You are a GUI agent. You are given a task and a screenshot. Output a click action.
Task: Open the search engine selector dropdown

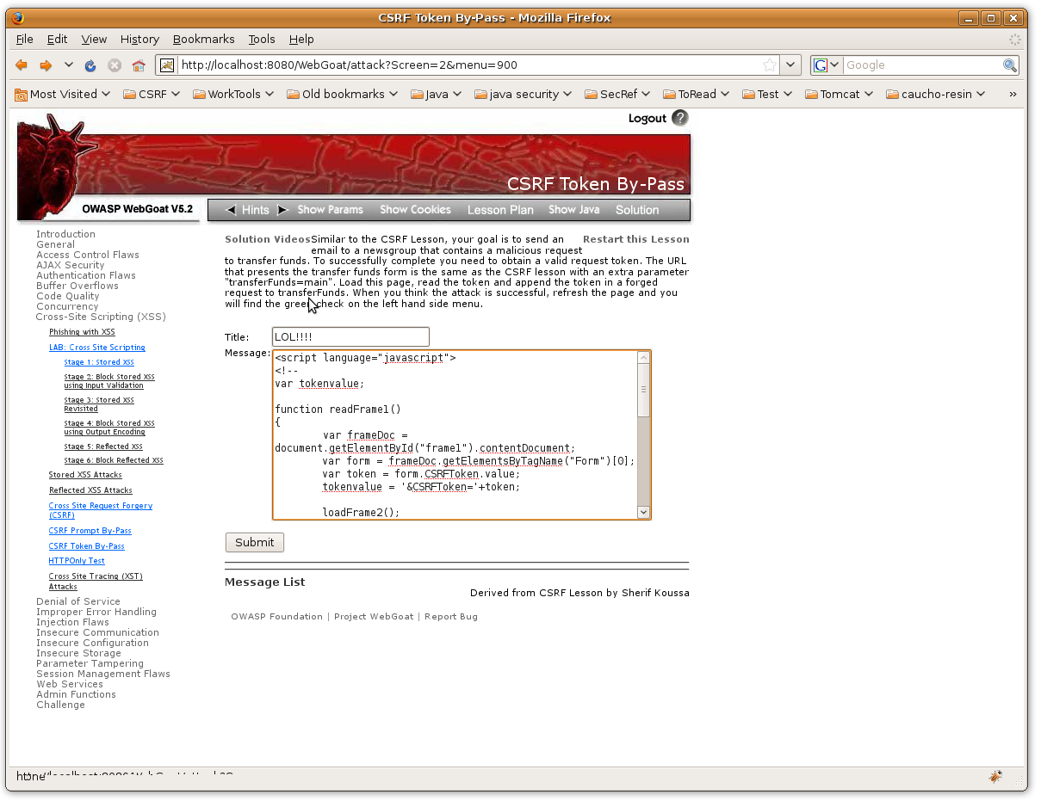[x=827, y=65]
